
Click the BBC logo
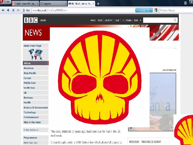[x=31, y=20]
